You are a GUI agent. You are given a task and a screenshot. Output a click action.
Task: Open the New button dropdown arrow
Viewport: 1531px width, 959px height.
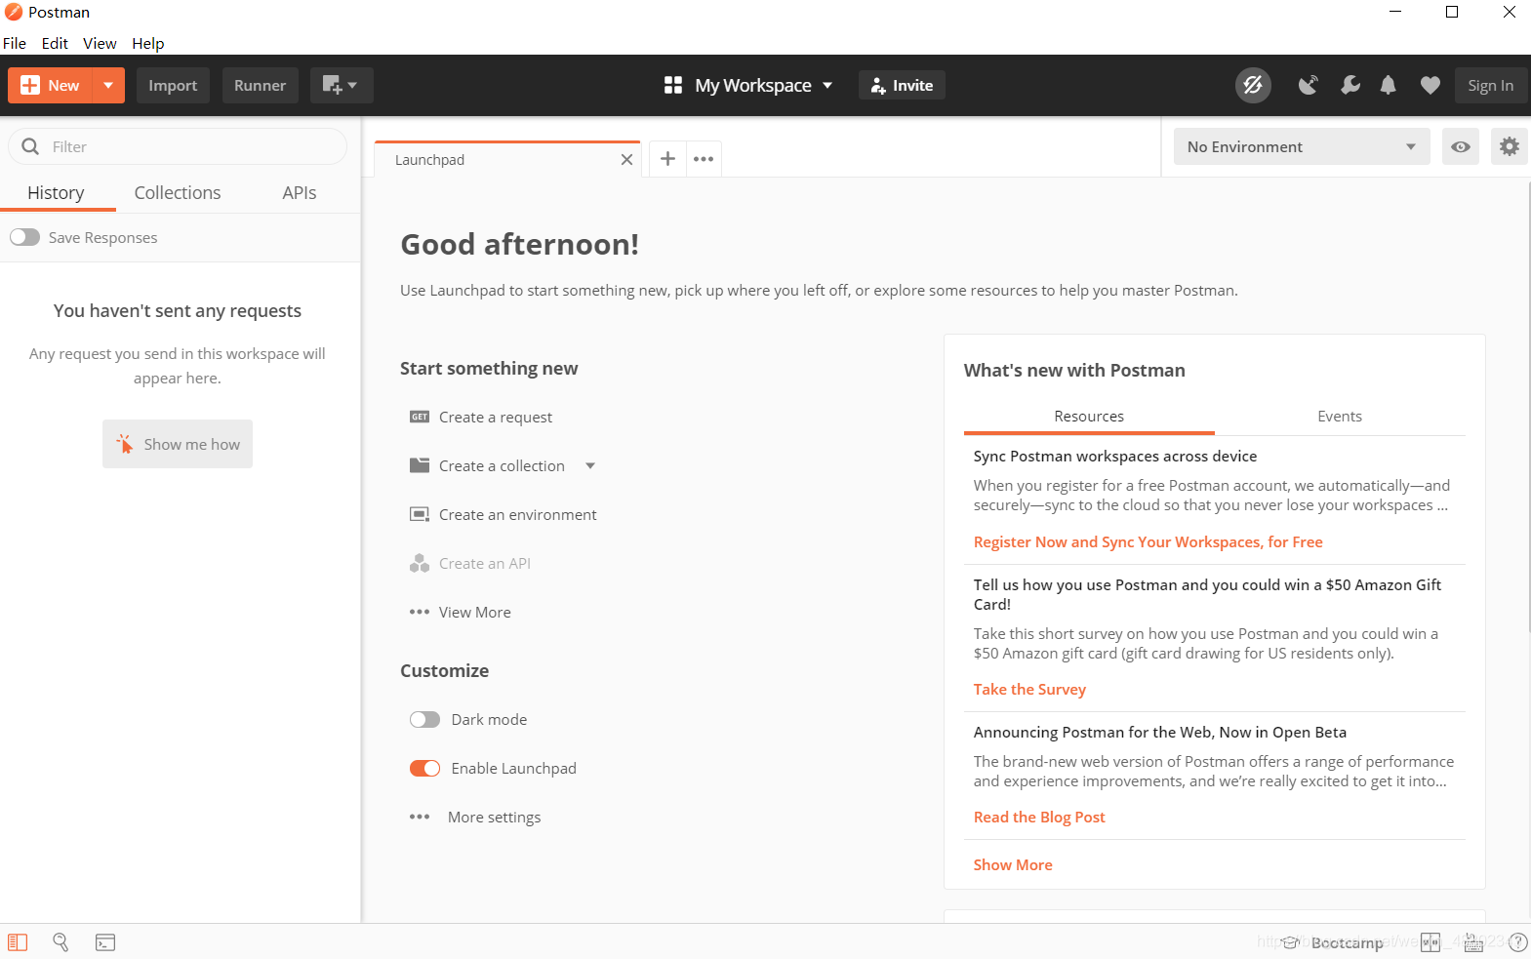point(108,85)
